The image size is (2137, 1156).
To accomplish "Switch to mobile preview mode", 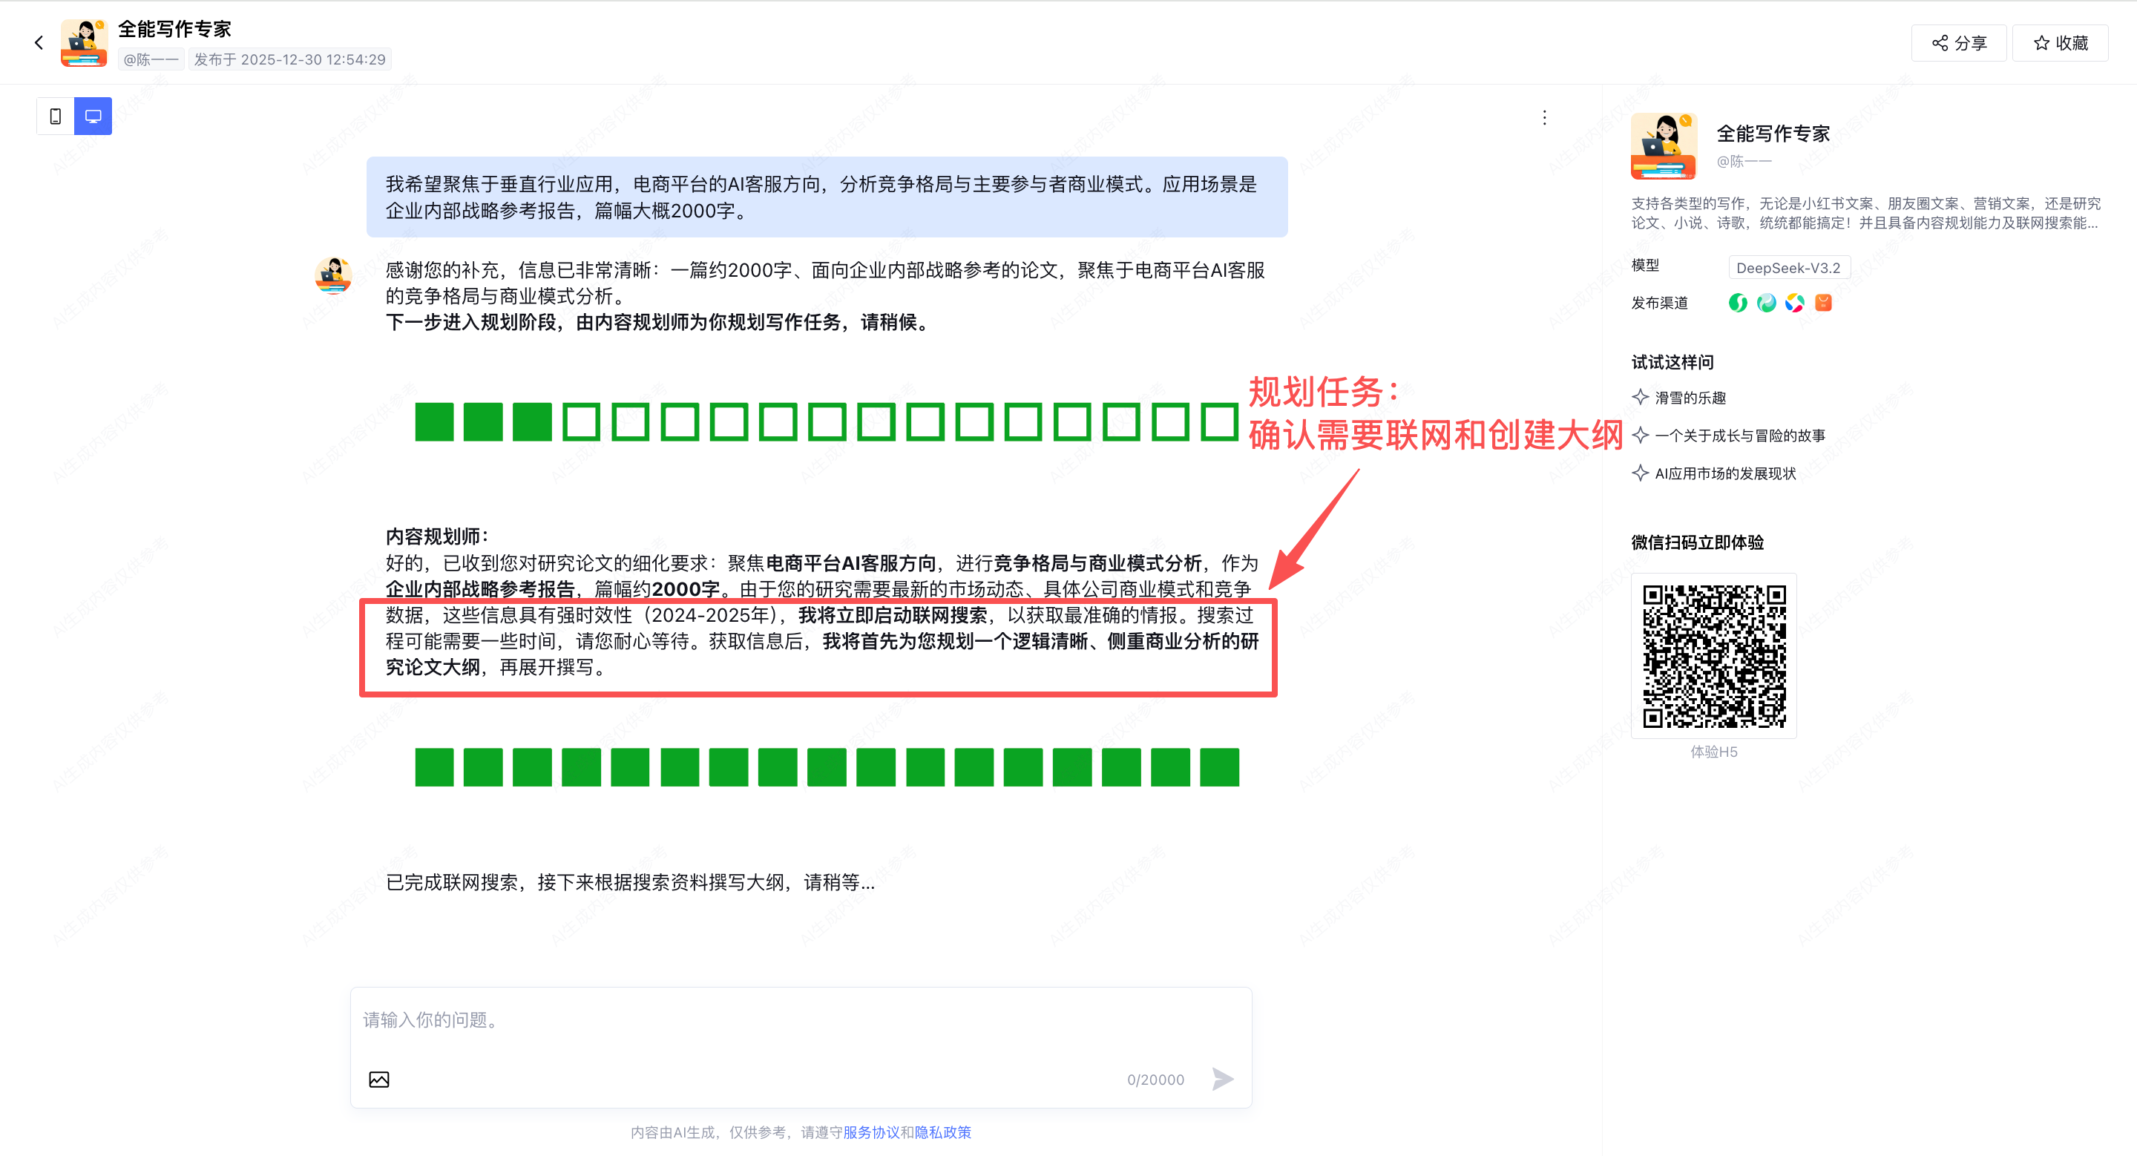I will [x=56, y=116].
